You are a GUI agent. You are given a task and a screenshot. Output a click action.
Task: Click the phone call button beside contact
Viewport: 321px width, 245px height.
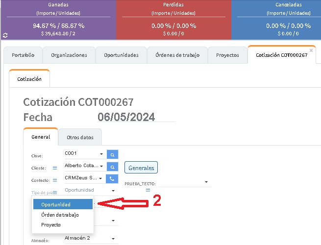click(112, 179)
